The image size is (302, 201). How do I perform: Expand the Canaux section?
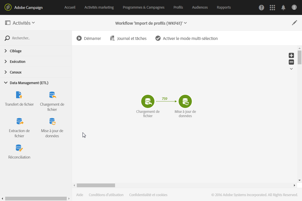(x=36, y=72)
